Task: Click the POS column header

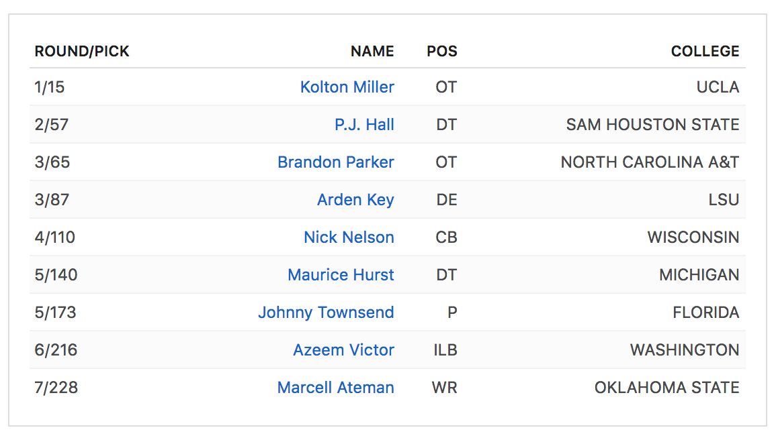Action: (x=442, y=51)
